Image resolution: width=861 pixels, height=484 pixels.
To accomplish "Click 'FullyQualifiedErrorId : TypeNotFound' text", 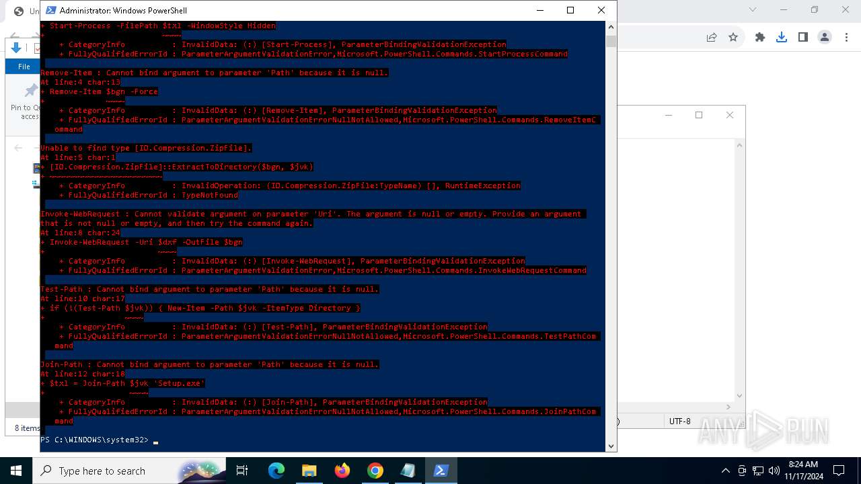I will [153, 195].
